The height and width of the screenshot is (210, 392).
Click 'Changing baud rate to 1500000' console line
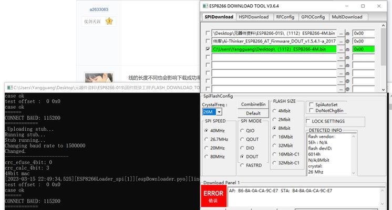coord(45,145)
